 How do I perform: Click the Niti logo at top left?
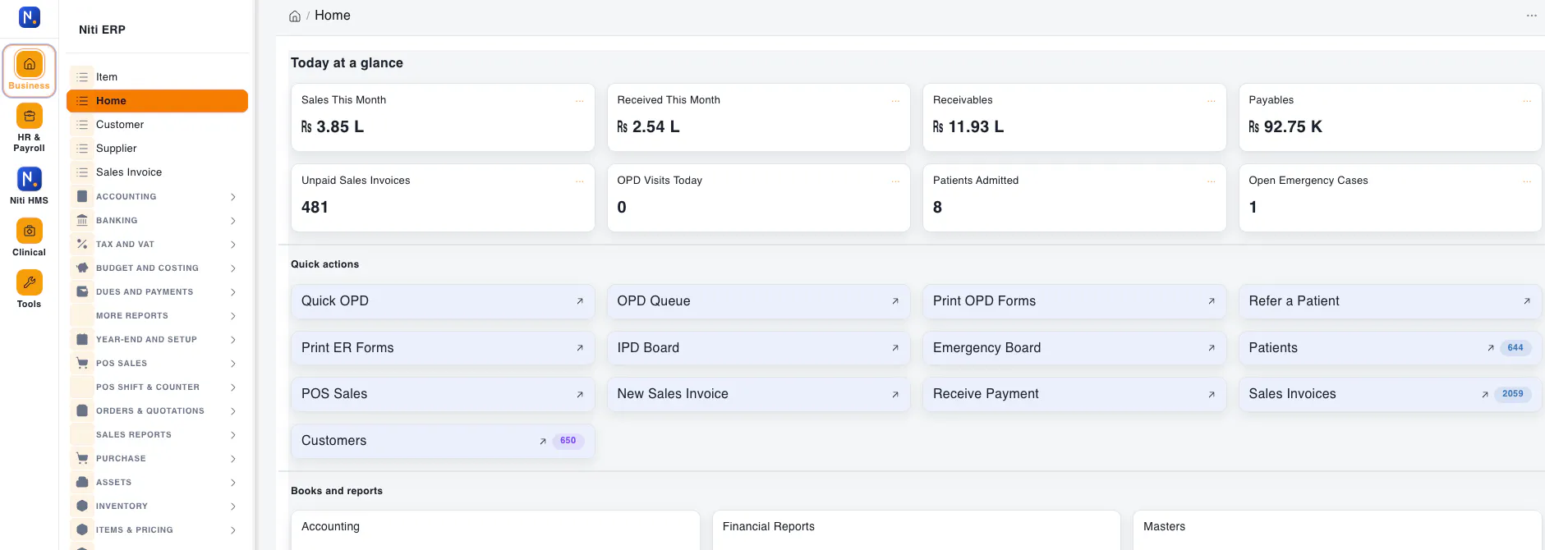30,16
